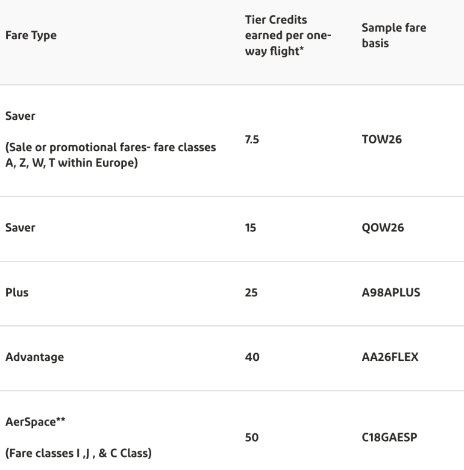Click the 15 tier credits value

point(251,230)
